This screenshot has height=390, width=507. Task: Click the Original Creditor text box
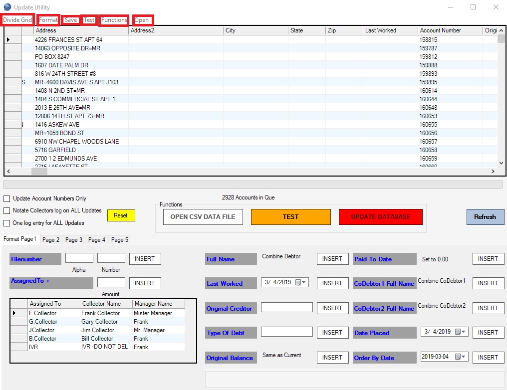click(x=287, y=307)
